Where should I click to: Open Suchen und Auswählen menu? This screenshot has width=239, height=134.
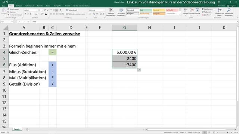pyautogui.click(x=229, y=12)
